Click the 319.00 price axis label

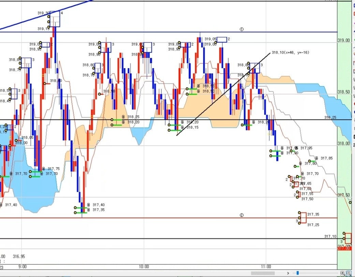[344, 40]
